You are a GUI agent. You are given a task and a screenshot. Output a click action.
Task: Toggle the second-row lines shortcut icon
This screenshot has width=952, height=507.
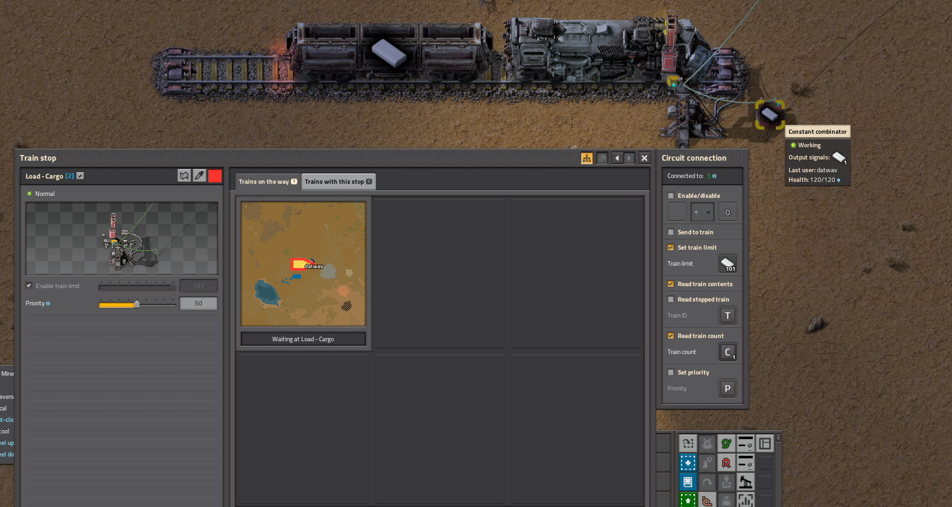[745, 462]
